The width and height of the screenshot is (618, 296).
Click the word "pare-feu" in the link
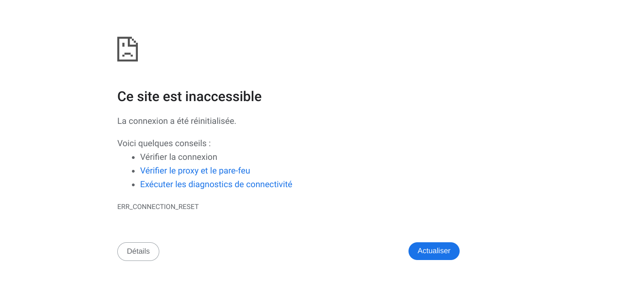coord(234,171)
